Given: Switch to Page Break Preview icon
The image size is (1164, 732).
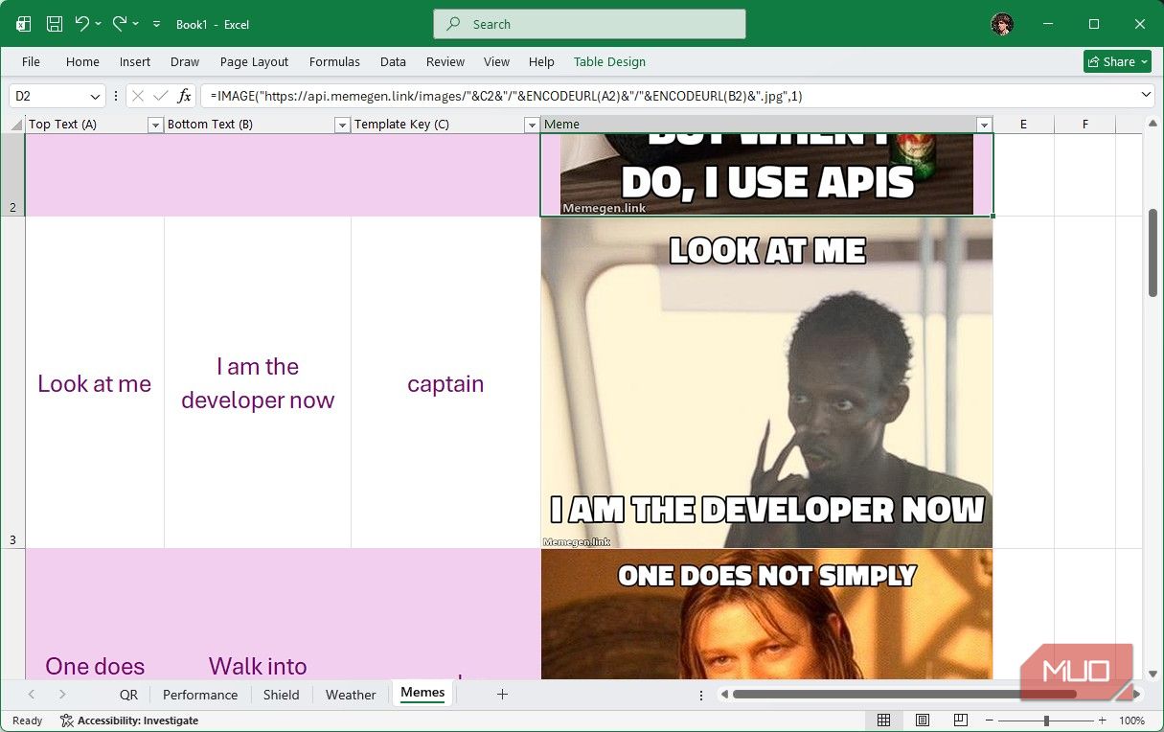Looking at the screenshot, I should 961,721.
